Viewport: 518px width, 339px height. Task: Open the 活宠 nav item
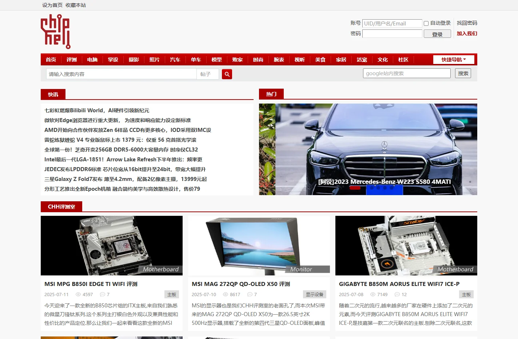(362, 60)
